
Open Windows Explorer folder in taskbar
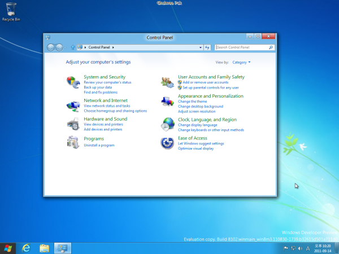tap(44, 248)
